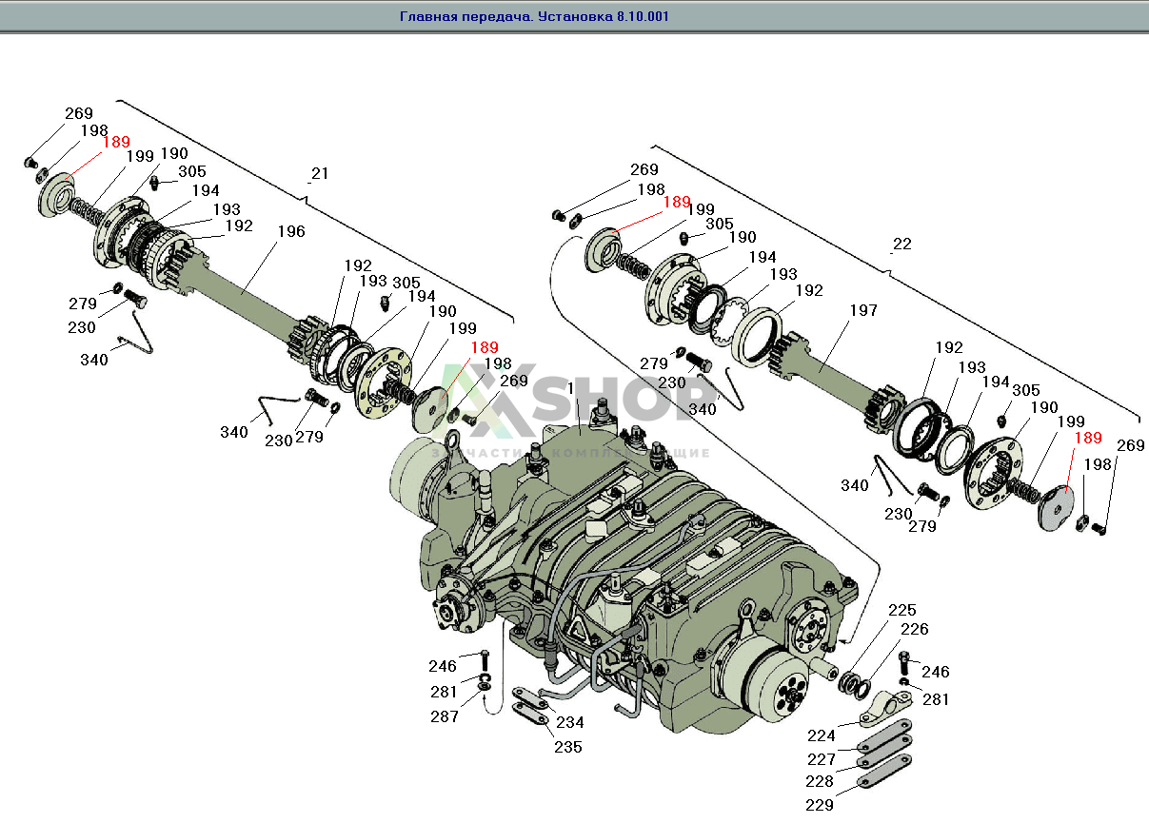Click assembly group label 21

[x=319, y=174]
